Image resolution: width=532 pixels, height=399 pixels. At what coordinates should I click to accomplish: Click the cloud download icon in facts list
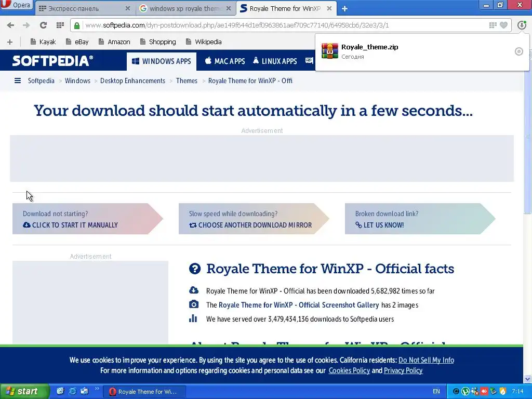pyautogui.click(x=193, y=290)
